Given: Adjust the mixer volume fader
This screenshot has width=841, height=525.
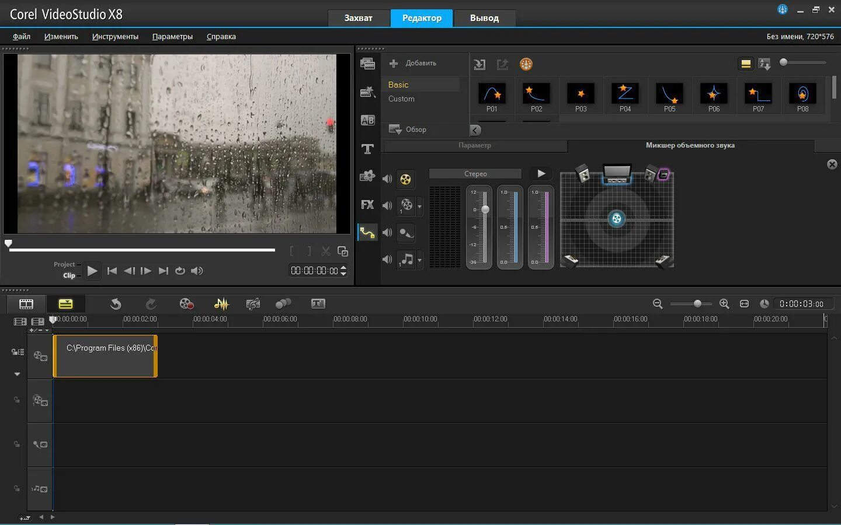Looking at the screenshot, I should coord(485,209).
